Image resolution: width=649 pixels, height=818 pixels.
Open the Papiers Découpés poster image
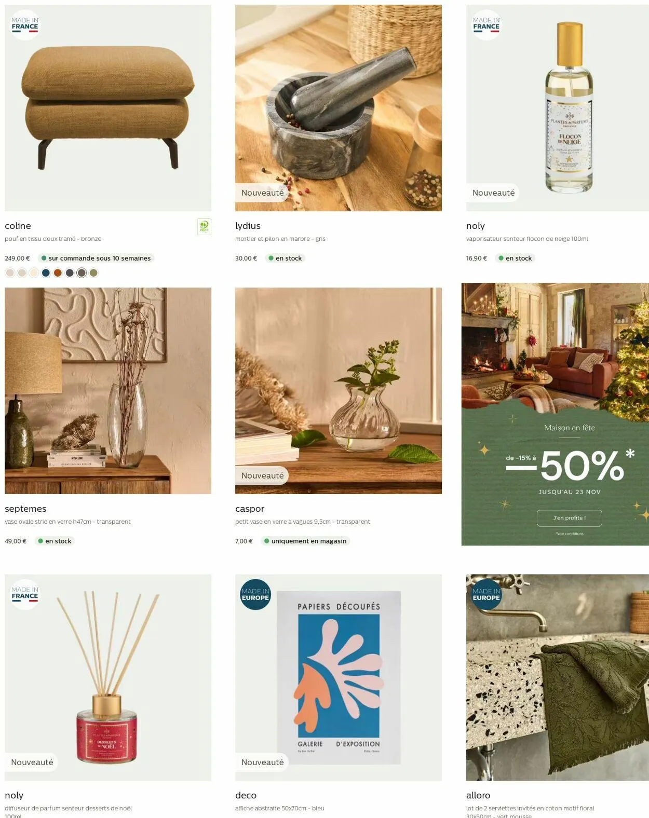339,677
